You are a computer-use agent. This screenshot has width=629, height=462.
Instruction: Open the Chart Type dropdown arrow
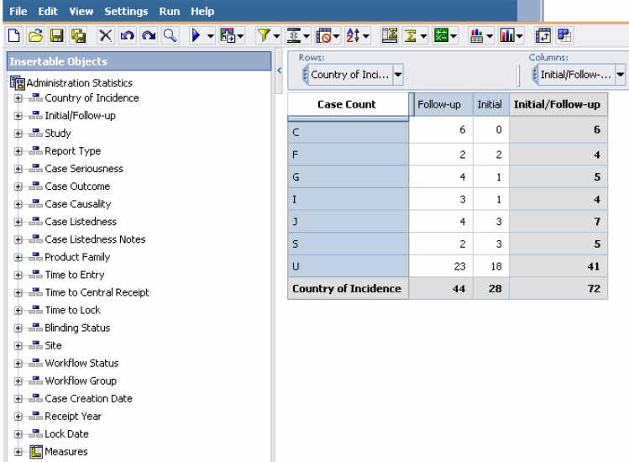pos(489,36)
